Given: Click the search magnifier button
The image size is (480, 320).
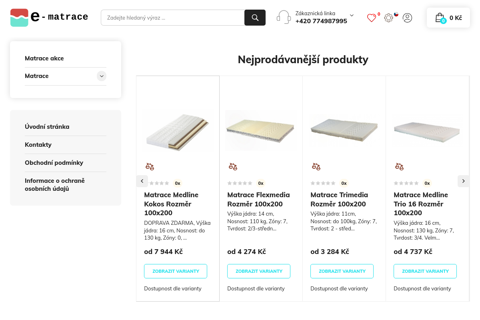Looking at the screenshot, I should (255, 18).
